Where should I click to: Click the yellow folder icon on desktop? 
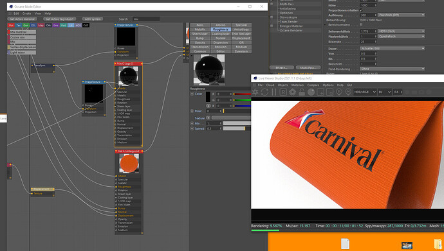[438, 244]
